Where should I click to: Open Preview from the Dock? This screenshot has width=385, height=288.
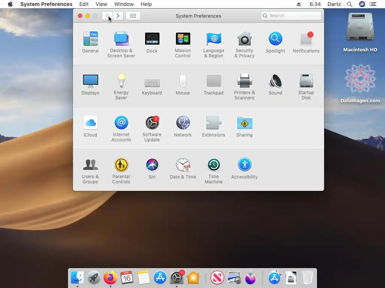coord(234,278)
